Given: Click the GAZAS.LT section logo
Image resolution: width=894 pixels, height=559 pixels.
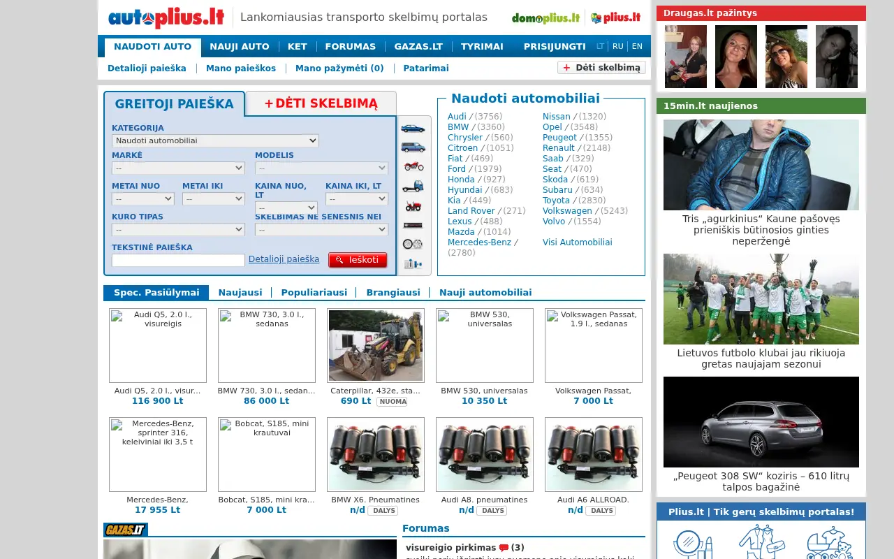Looking at the screenshot, I should pos(126,530).
